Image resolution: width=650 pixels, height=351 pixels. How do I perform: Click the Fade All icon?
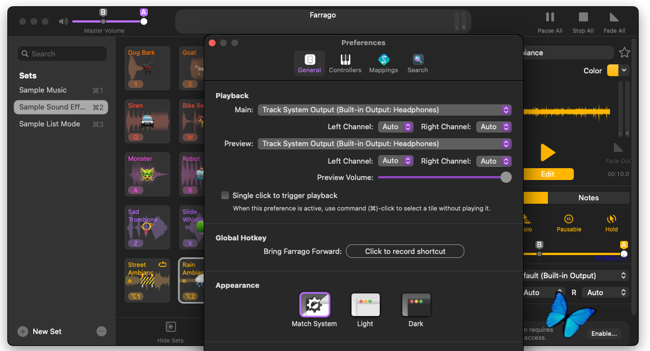tap(614, 17)
